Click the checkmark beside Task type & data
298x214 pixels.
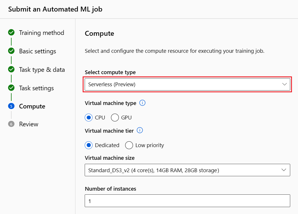point(11,70)
